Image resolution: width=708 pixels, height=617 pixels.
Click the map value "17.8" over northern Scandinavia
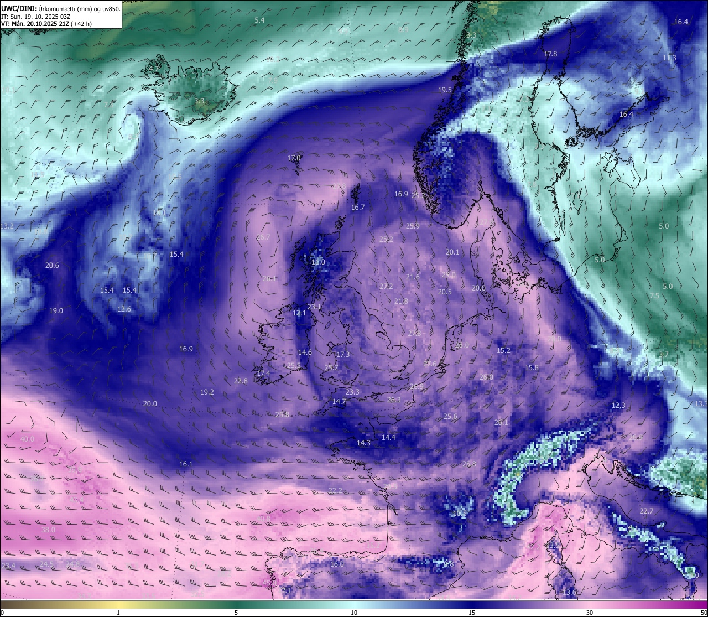(550, 54)
